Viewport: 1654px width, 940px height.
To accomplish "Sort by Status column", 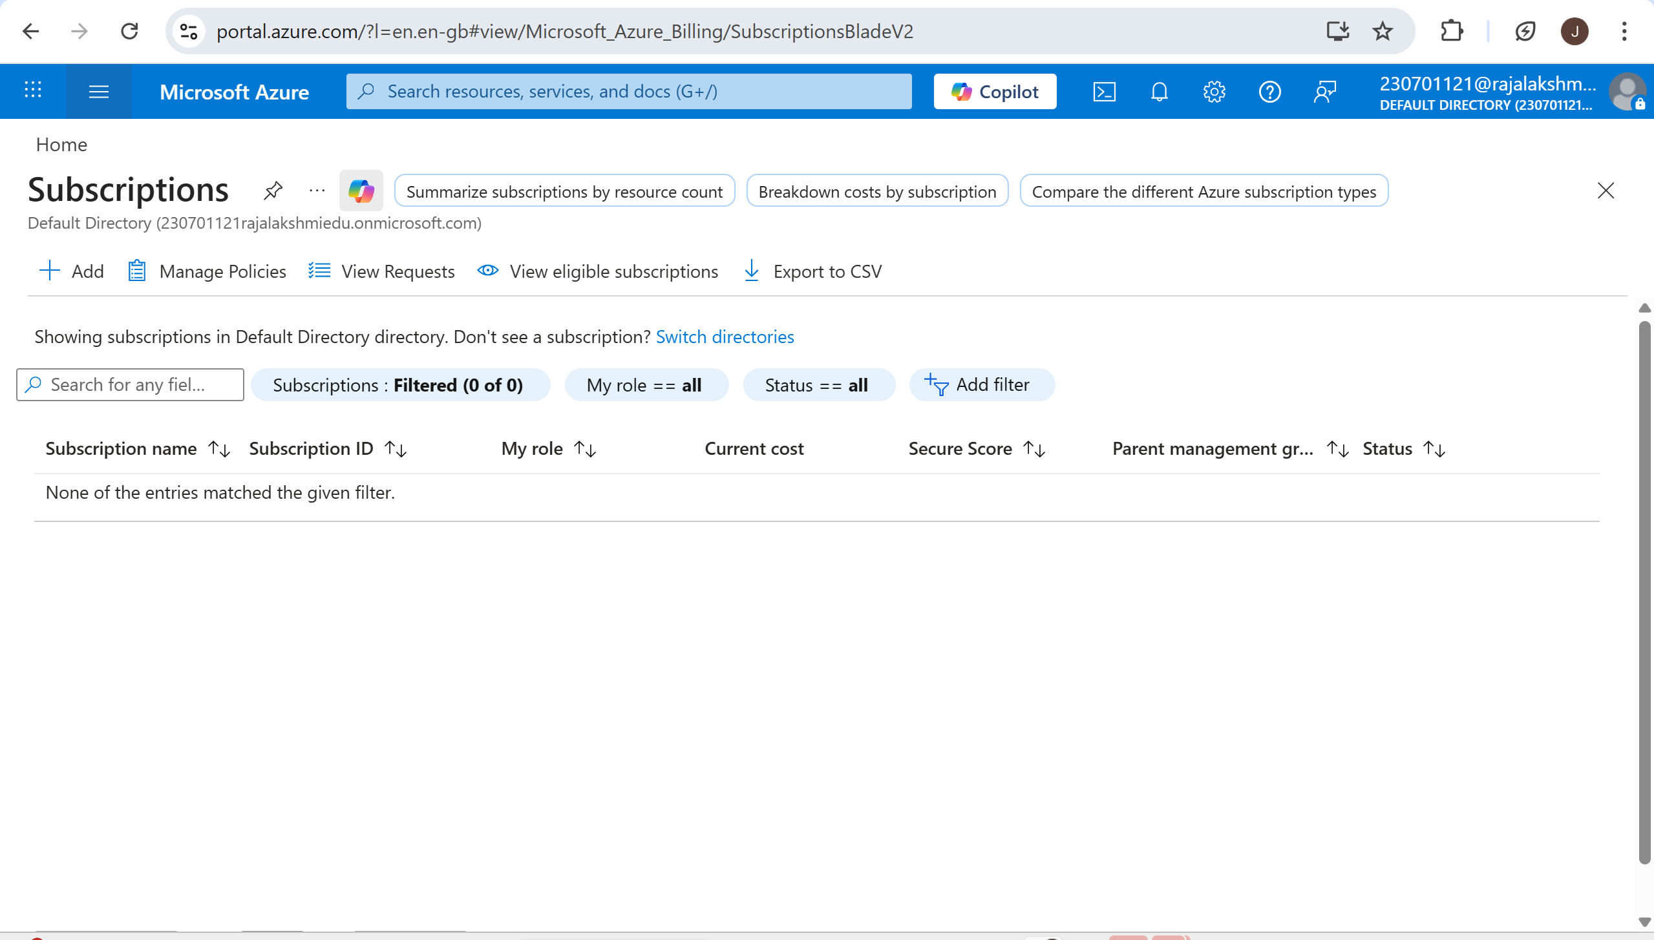I will pyautogui.click(x=1404, y=448).
